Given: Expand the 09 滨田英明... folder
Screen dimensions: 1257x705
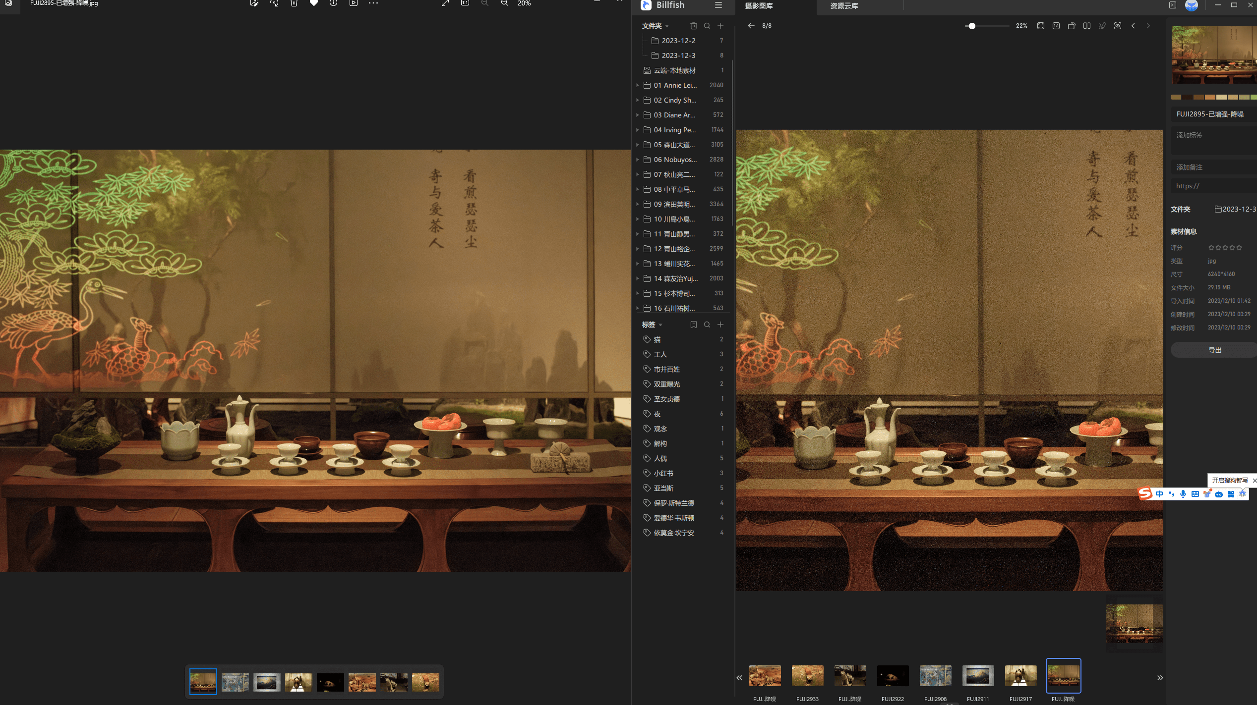Looking at the screenshot, I should [637, 204].
